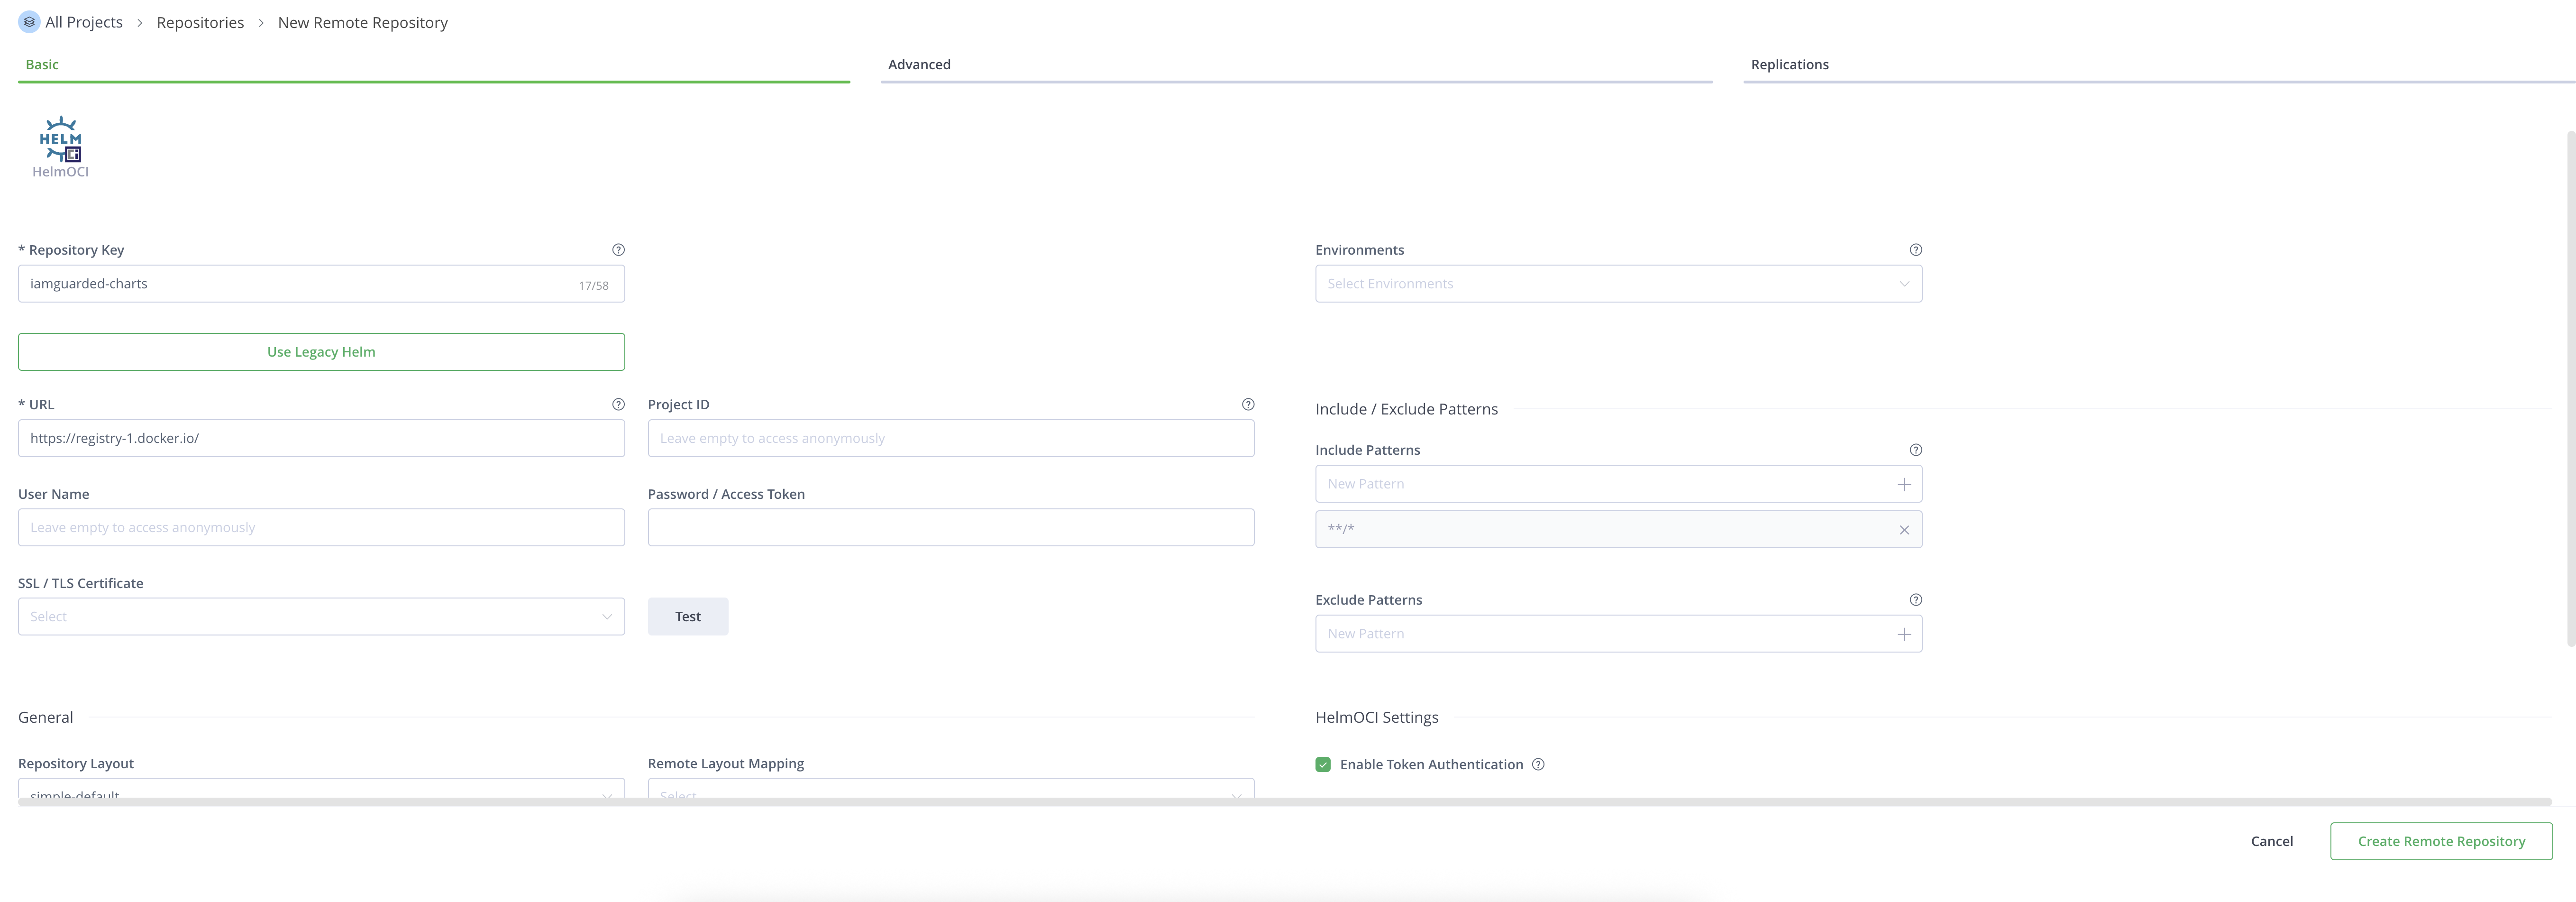Open the Project ID help tooltip
Image resolution: width=2576 pixels, height=902 pixels.
click(1247, 404)
